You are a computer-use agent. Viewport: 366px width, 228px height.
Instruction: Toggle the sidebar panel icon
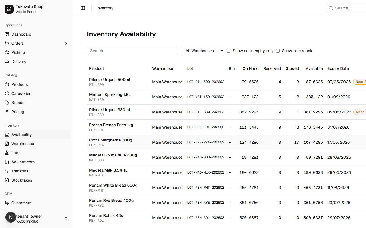click(83, 8)
